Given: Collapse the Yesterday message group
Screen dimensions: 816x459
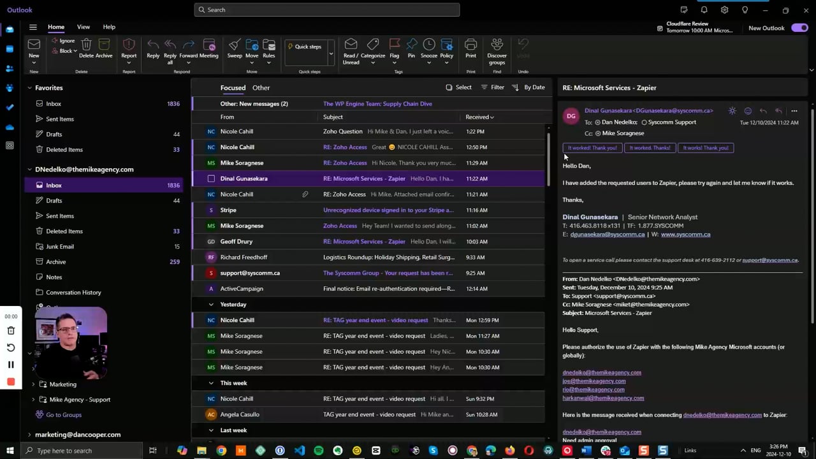Looking at the screenshot, I should 211,305.
